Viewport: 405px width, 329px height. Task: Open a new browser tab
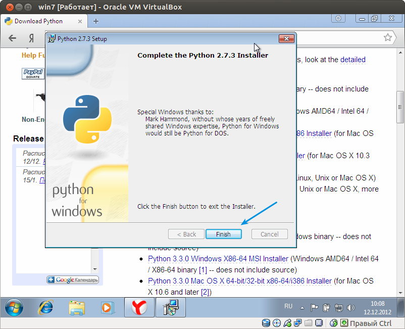pos(96,21)
